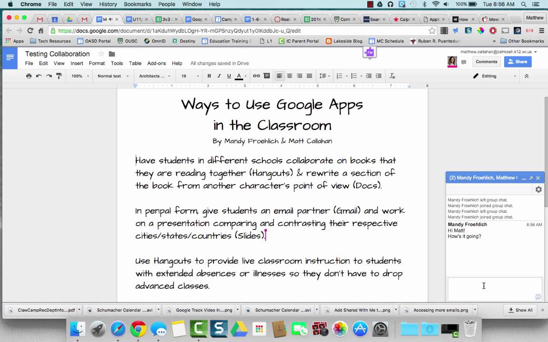Collapse the menus with the double chevron
Viewport: 548px width, 342px height.
pos(526,76)
